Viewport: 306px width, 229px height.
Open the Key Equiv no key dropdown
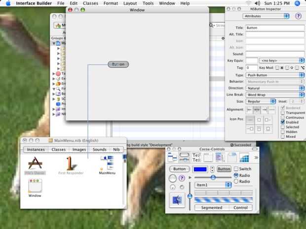pyautogui.click(x=282, y=61)
